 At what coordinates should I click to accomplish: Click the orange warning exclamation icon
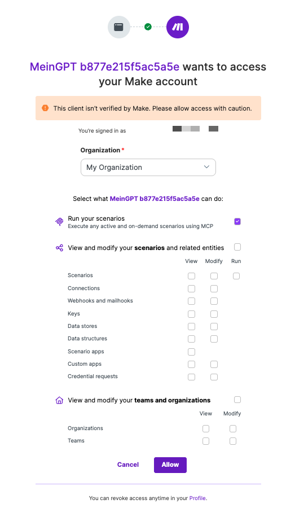[45, 108]
